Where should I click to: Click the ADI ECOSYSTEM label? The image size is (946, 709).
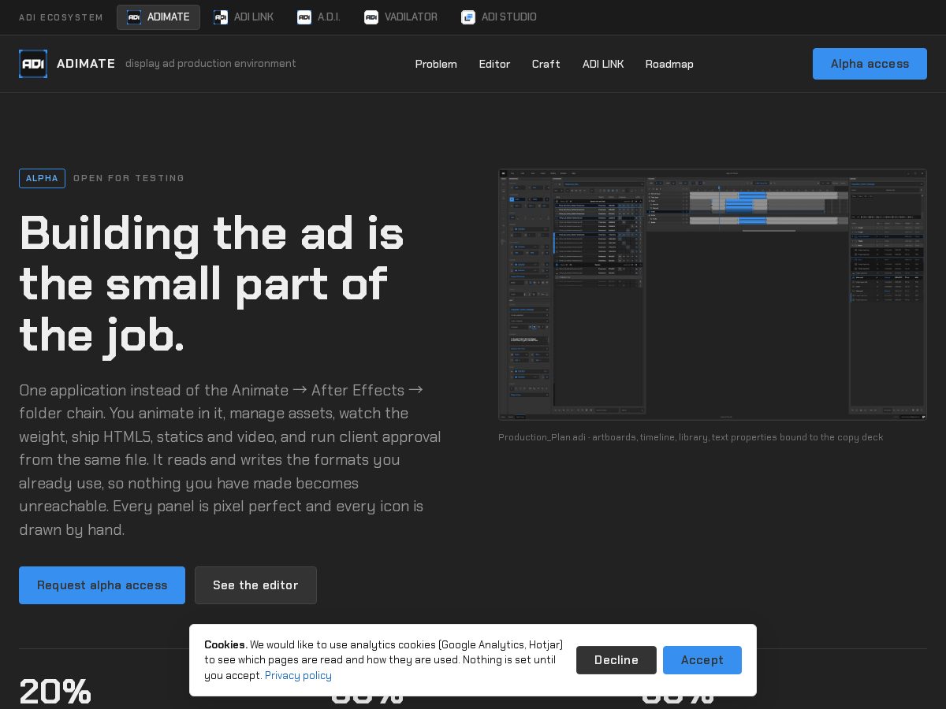click(x=61, y=17)
